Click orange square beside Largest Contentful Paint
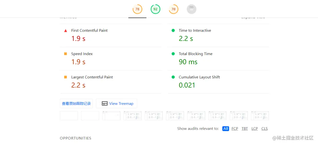Viewport: 318px width, 145px height. click(65, 77)
